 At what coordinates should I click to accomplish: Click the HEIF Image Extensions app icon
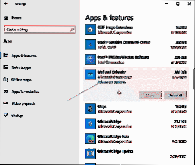(91, 30)
